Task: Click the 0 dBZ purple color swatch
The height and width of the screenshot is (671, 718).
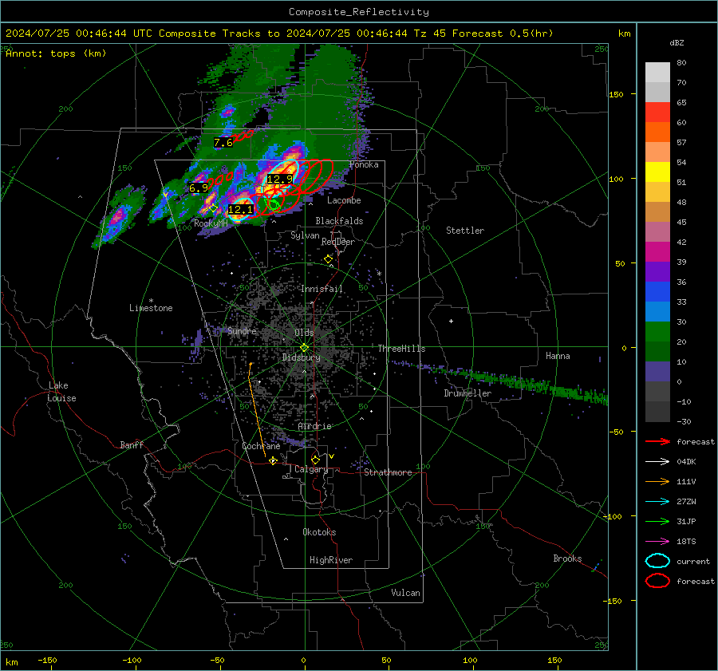Action: pos(657,371)
